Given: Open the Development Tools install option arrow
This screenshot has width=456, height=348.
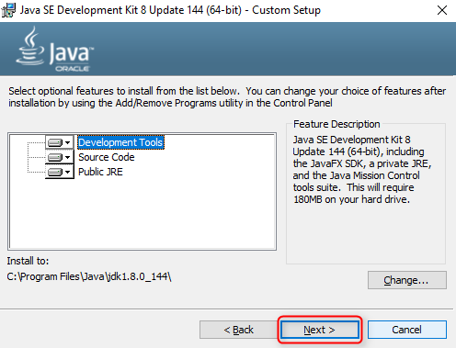Looking at the screenshot, I should pos(68,142).
